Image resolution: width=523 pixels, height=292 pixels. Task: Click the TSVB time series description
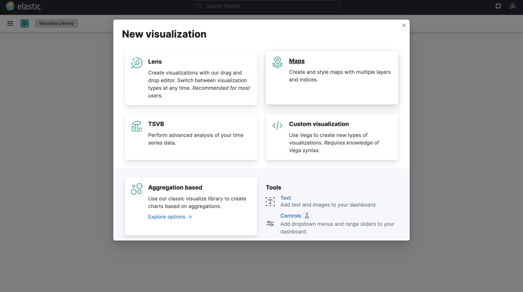[196, 139]
